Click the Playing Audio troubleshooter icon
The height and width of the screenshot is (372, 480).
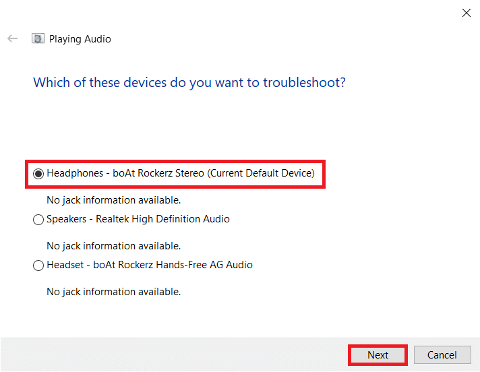point(38,39)
